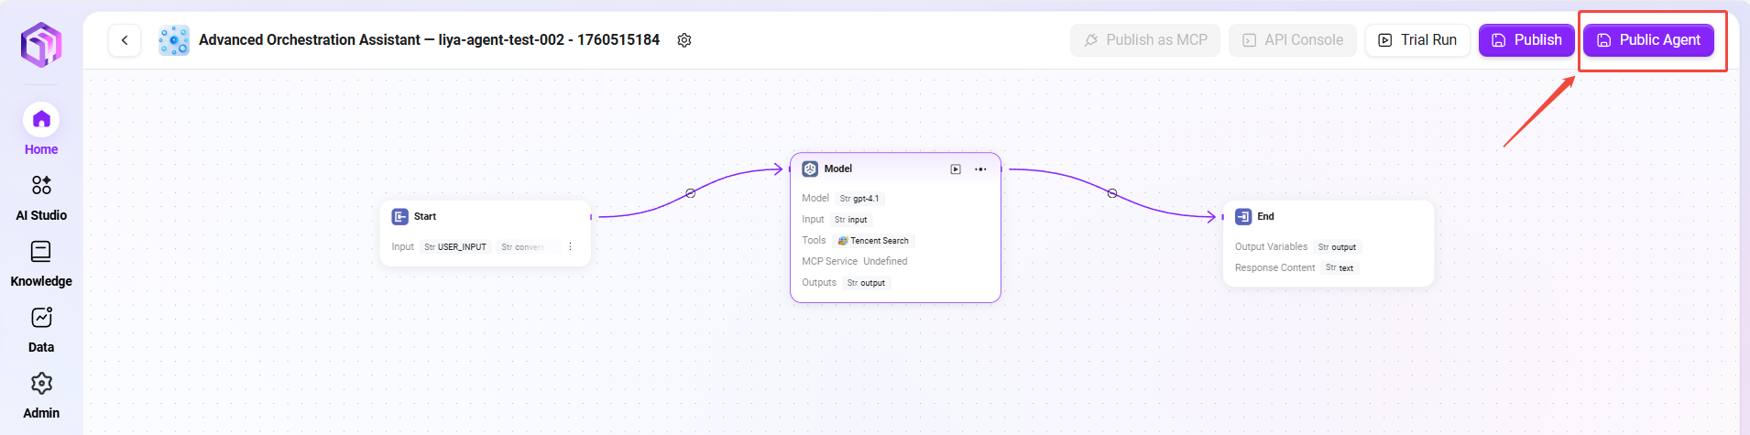The image size is (1750, 435).
Task: Click the Public Agent button
Action: (1648, 40)
